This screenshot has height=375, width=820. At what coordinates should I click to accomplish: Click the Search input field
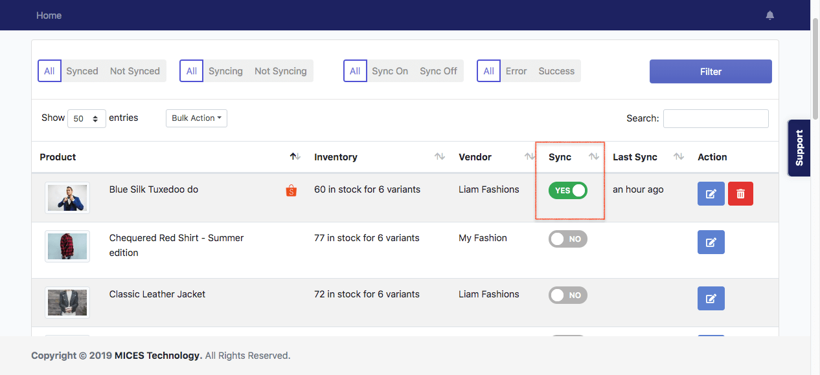point(715,119)
